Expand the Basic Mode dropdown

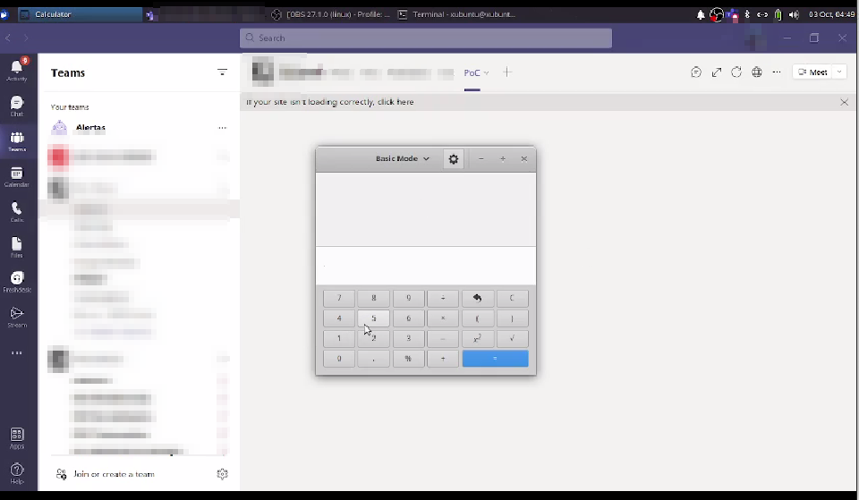403,159
